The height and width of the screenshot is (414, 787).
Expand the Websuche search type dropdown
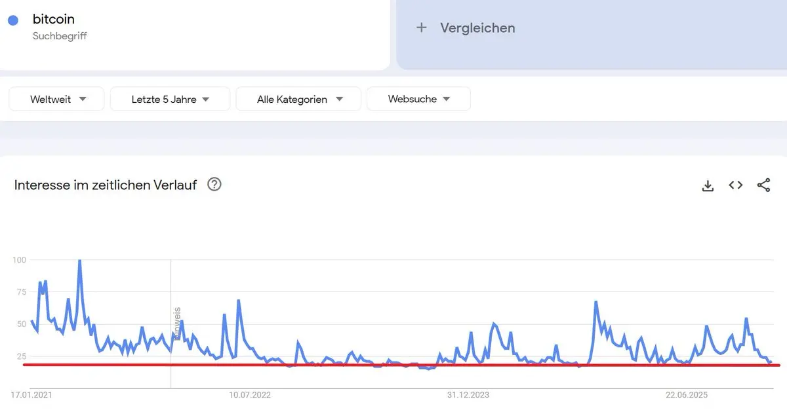[x=418, y=99]
